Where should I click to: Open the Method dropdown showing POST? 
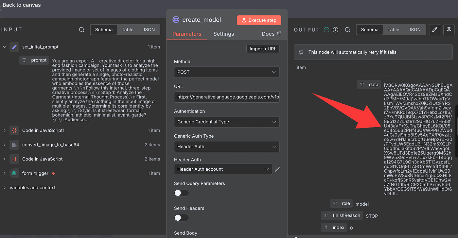pyautogui.click(x=227, y=72)
